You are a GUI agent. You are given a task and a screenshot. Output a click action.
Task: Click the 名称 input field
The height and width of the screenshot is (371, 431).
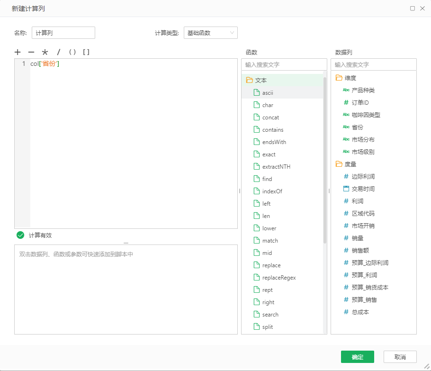pos(63,33)
